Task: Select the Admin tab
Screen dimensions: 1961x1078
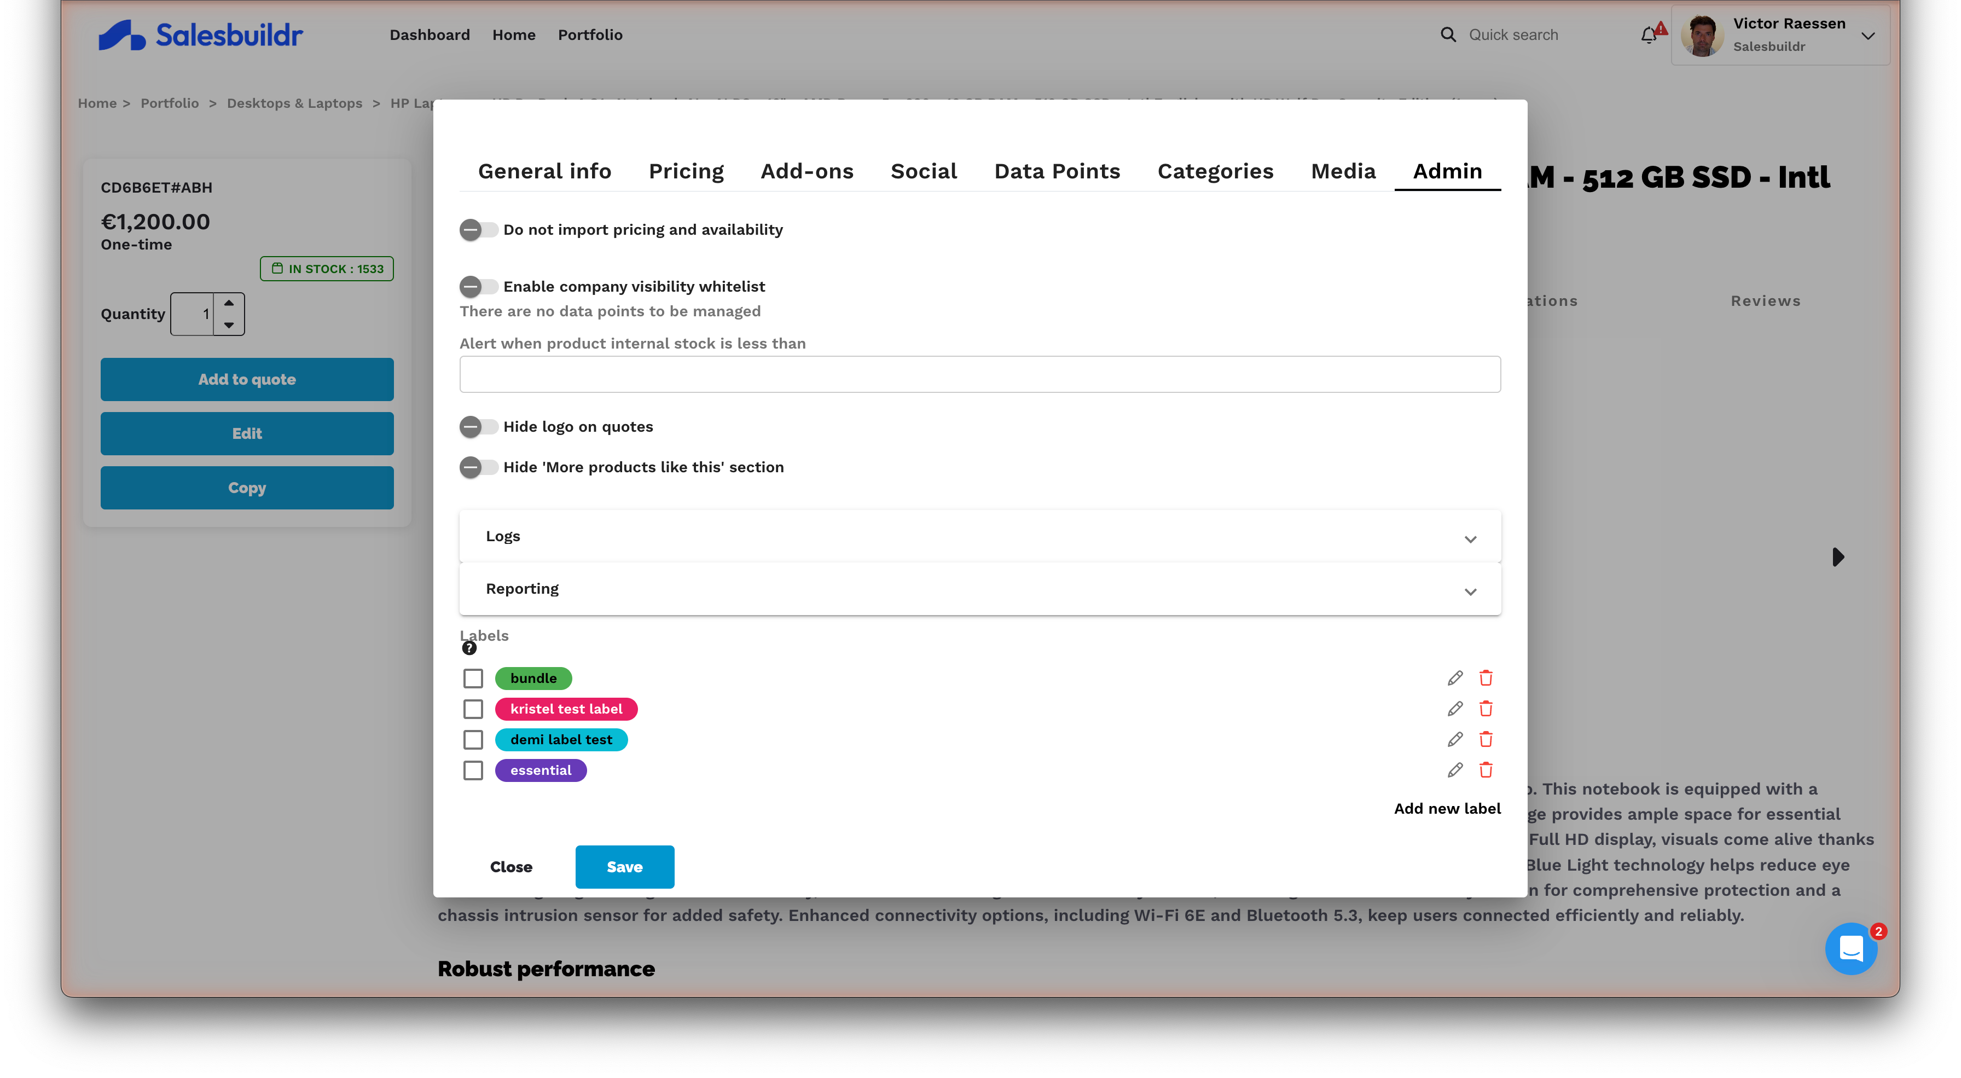Action: click(1447, 171)
